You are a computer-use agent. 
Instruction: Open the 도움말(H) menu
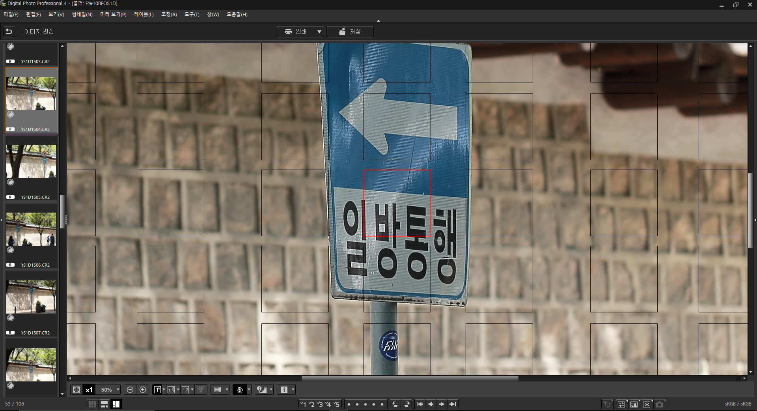237,15
